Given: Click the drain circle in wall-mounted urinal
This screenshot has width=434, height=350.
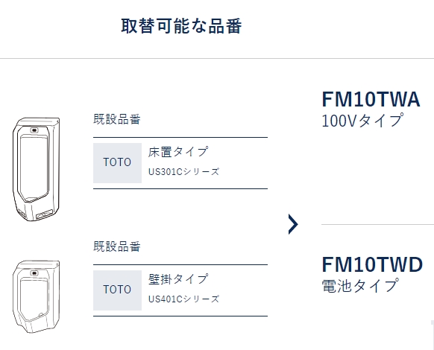Looking at the screenshot, I should [x=41, y=315].
